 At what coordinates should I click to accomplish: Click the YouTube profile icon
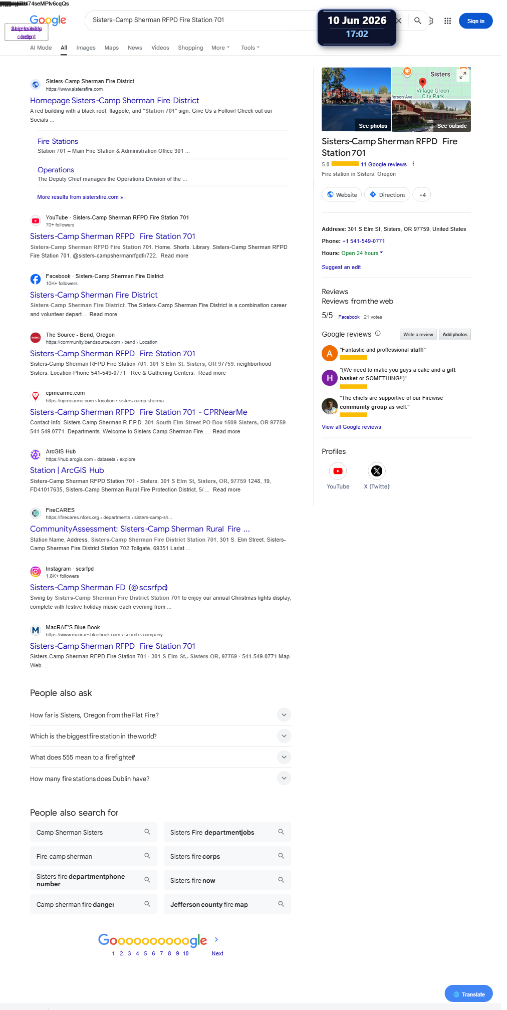338,471
